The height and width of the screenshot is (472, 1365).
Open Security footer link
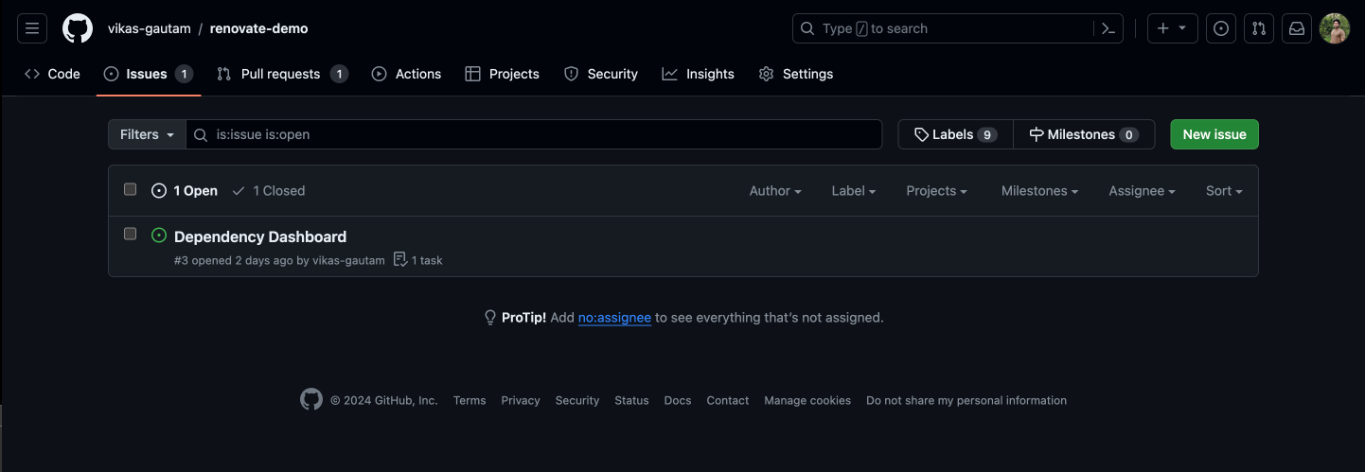(577, 401)
